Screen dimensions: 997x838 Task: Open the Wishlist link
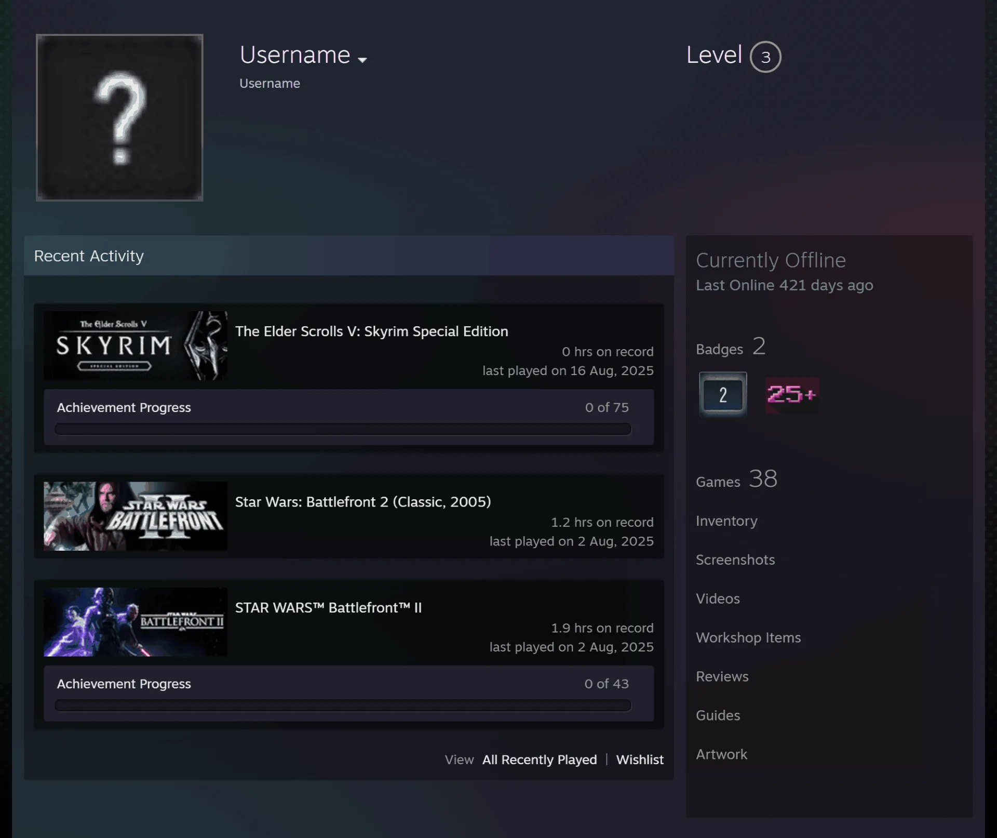point(640,760)
